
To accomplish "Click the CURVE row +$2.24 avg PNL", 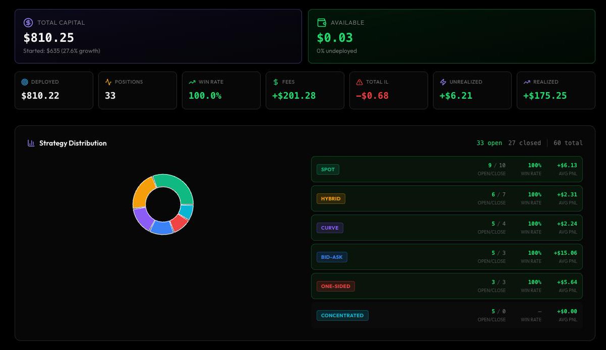I will pos(567,224).
